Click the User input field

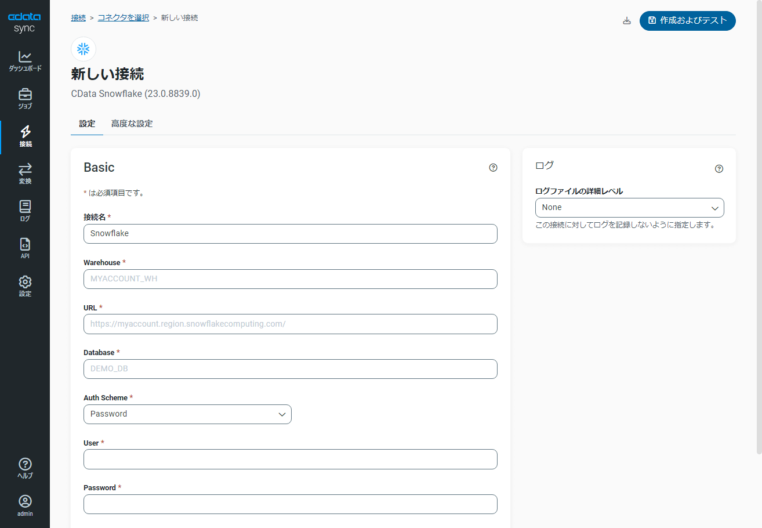[291, 459]
